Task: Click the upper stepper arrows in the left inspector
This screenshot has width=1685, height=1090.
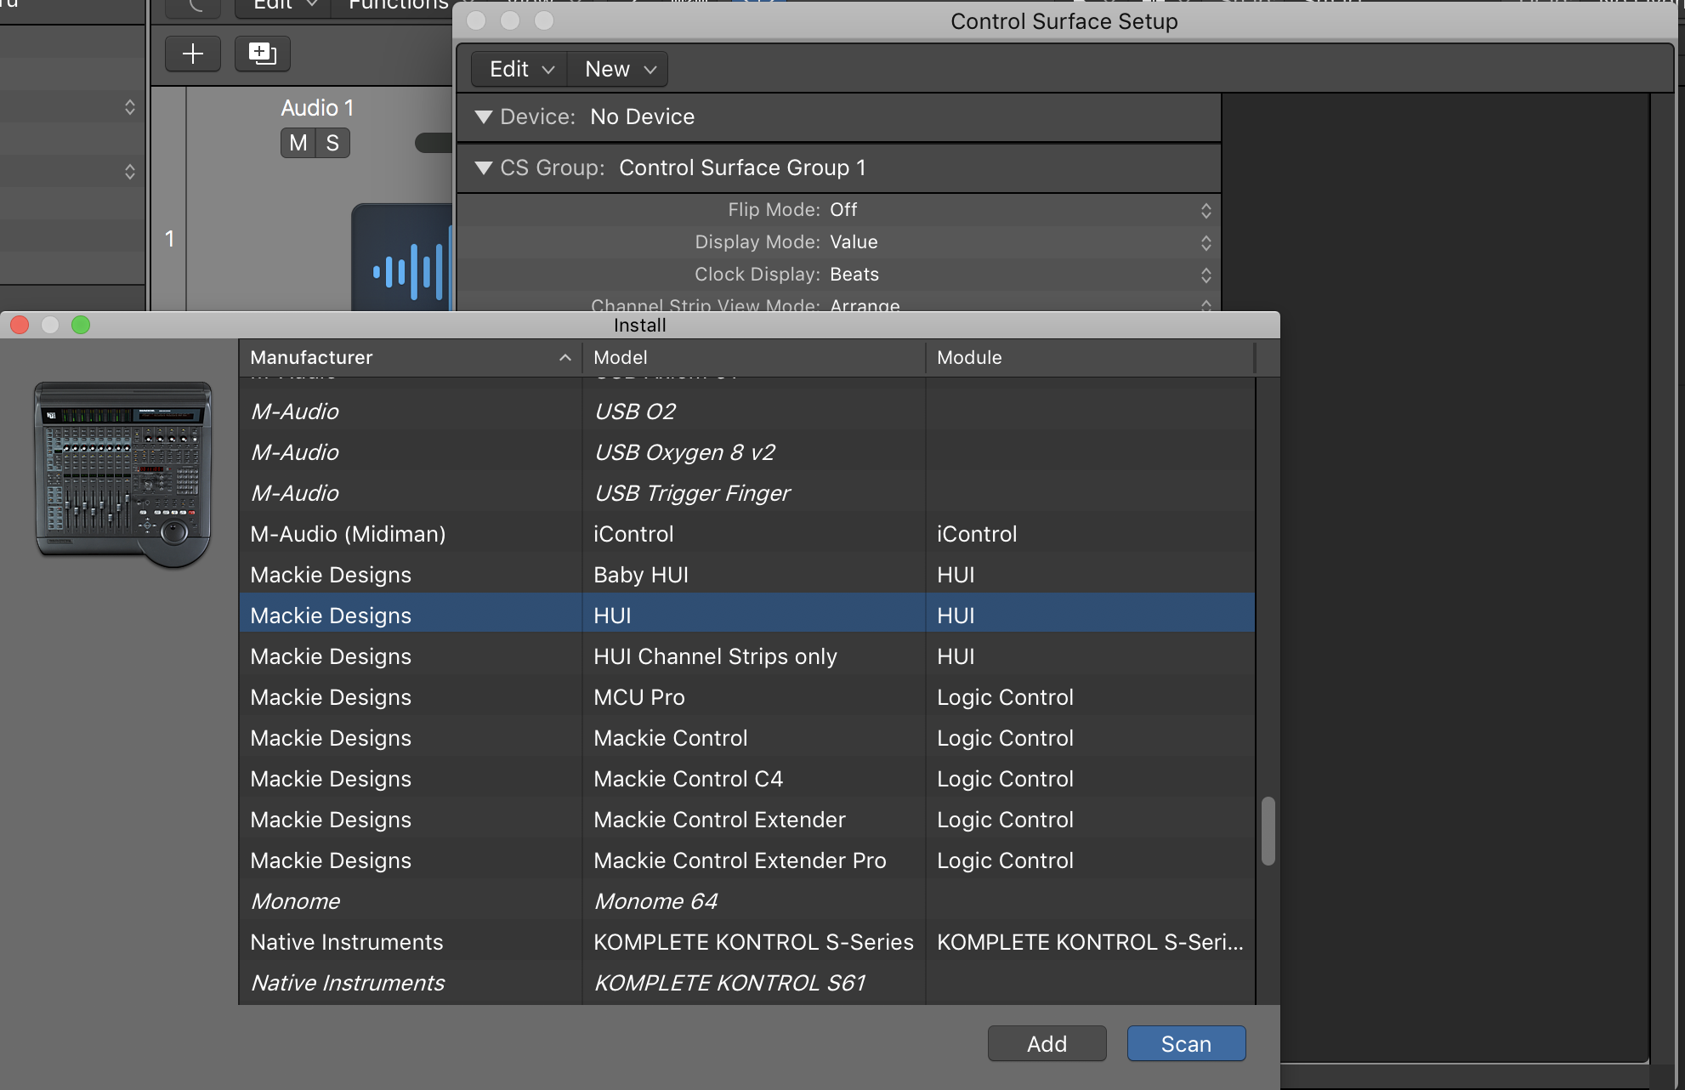Action: pyautogui.click(x=129, y=107)
